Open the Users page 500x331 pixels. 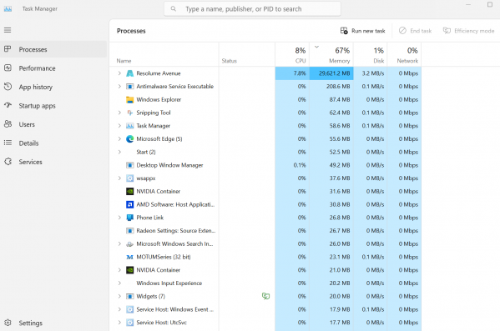53,124
